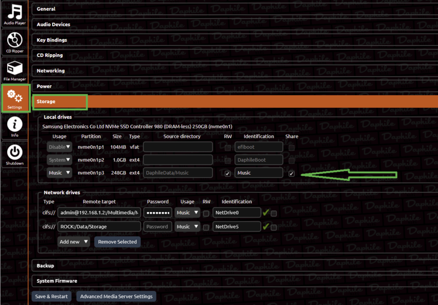
Task: Open the Info page
Action: (x=15, y=126)
